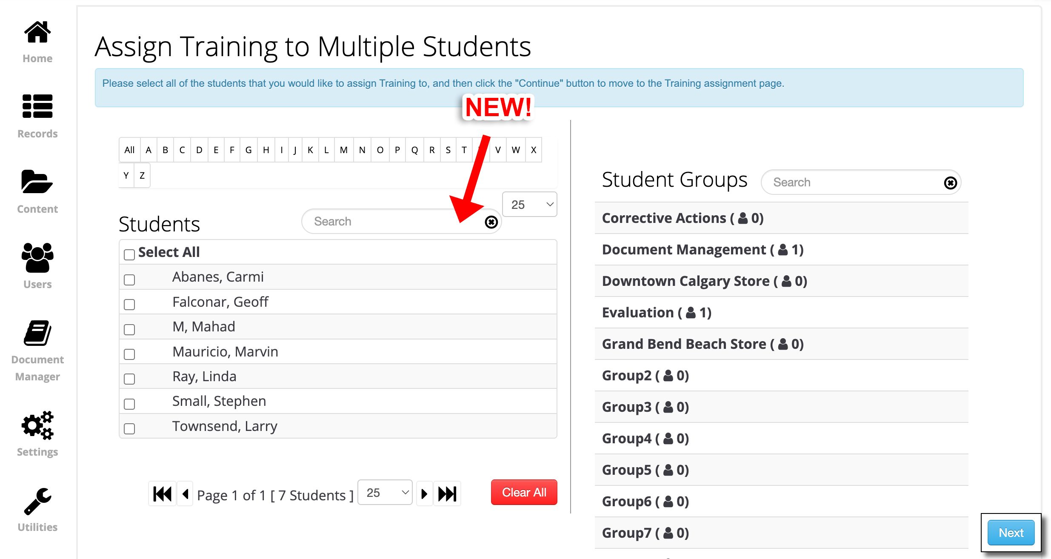Open page size dropdown above student list
The width and height of the screenshot is (1051, 559).
coord(529,205)
